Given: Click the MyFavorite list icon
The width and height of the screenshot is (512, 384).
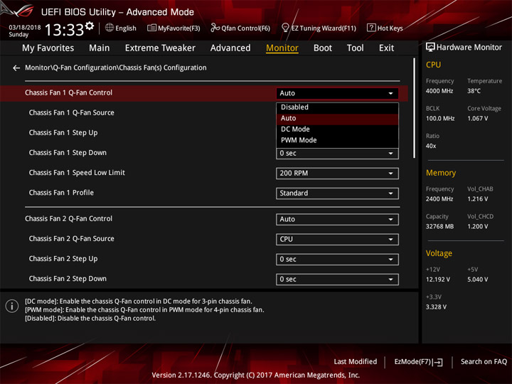Looking at the screenshot, I should click(x=151, y=28).
